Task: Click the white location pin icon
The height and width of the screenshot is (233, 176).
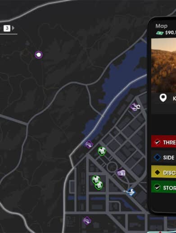Action: (x=163, y=98)
